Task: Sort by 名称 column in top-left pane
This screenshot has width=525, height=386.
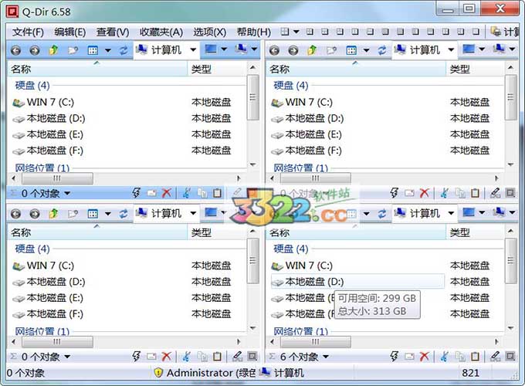Action: (x=97, y=69)
